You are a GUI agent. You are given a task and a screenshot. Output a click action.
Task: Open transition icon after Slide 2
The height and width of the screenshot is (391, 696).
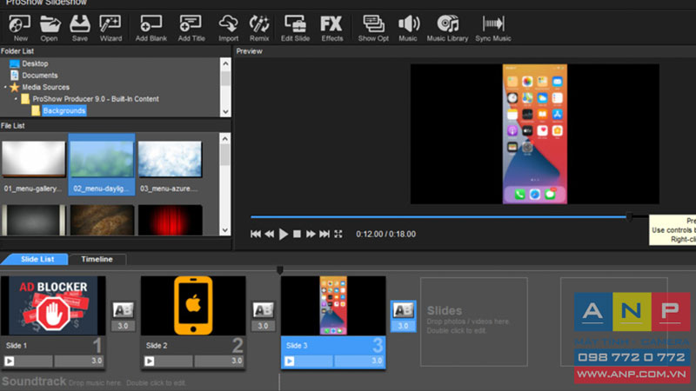click(264, 310)
